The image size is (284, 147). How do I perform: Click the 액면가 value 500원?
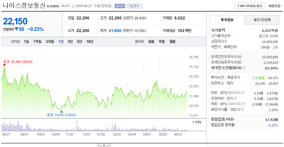(x=266, y=47)
